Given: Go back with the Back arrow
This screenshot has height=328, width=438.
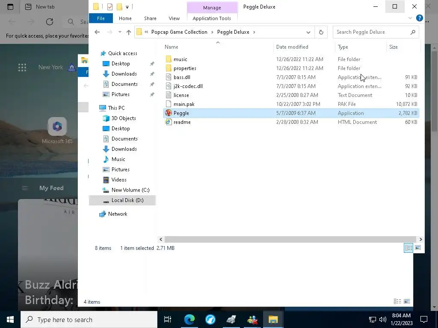Looking at the screenshot, I should (x=97, y=32).
